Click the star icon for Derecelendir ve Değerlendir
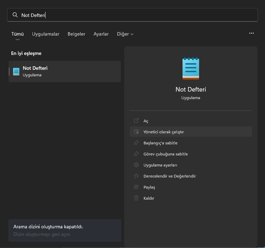The image size is (265, 248). (x=136, y=176)
